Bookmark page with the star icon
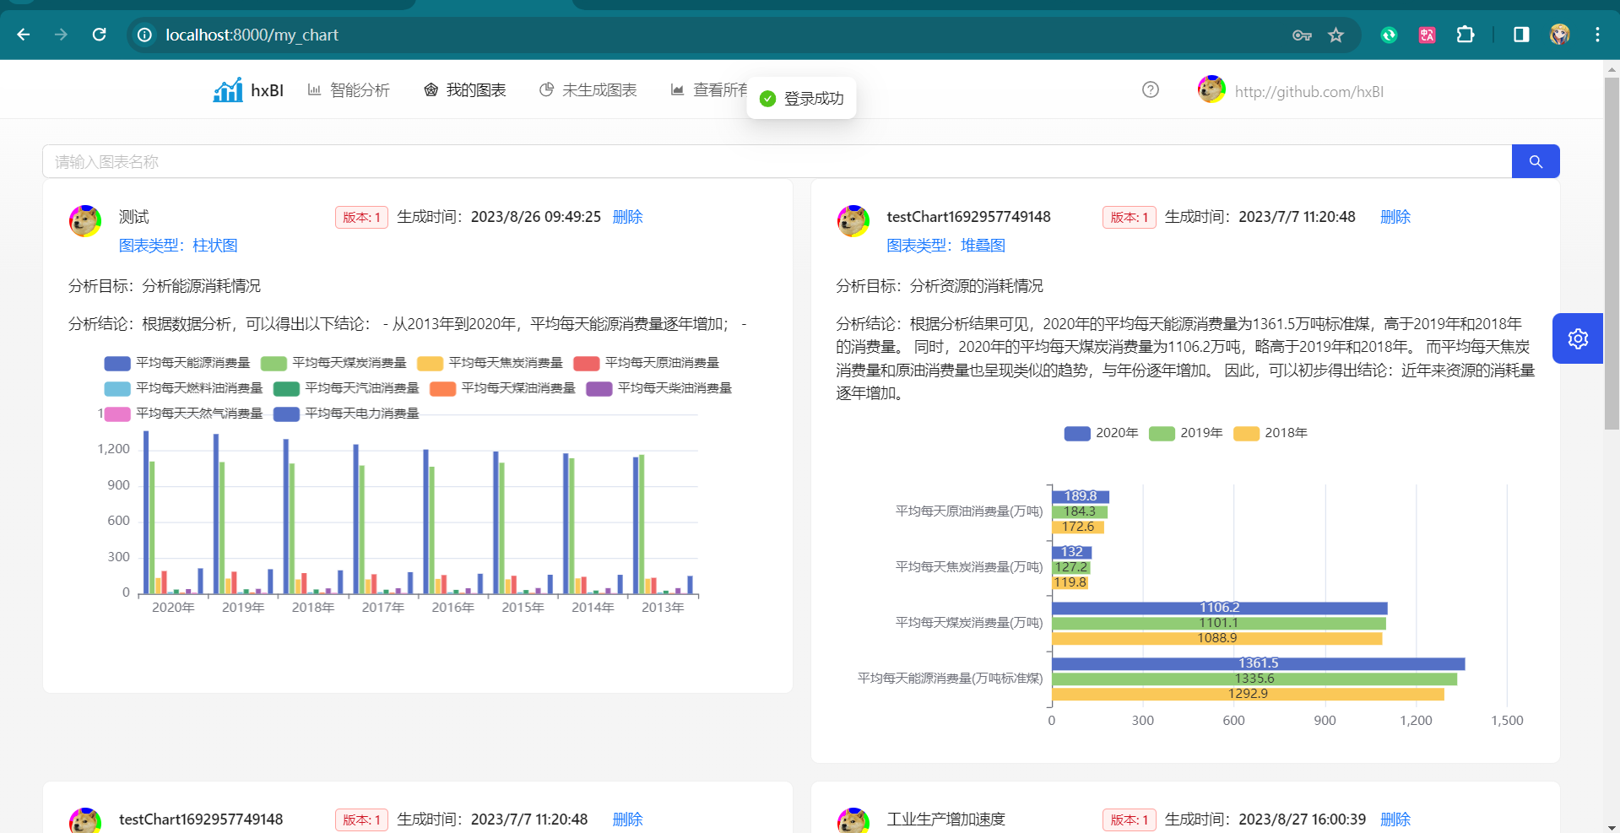 tap(1336, 35)
